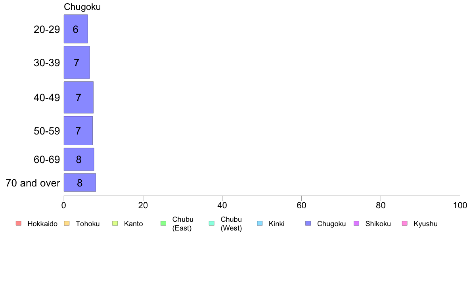This screenshot has width=471, height=292.
Task: Select the 50-59 age group bar
Action: tap(78, 131)
